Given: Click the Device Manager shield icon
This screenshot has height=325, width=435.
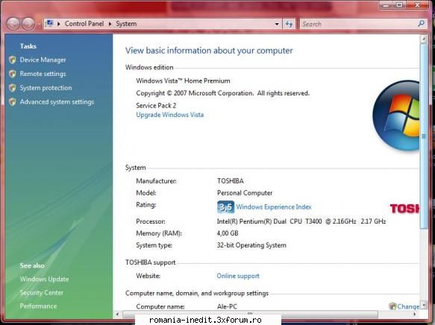Looking at the screenshot, I should [x=12, y=60].
